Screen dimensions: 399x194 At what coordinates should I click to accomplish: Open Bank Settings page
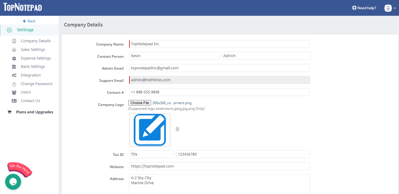(x=33, y=67)
